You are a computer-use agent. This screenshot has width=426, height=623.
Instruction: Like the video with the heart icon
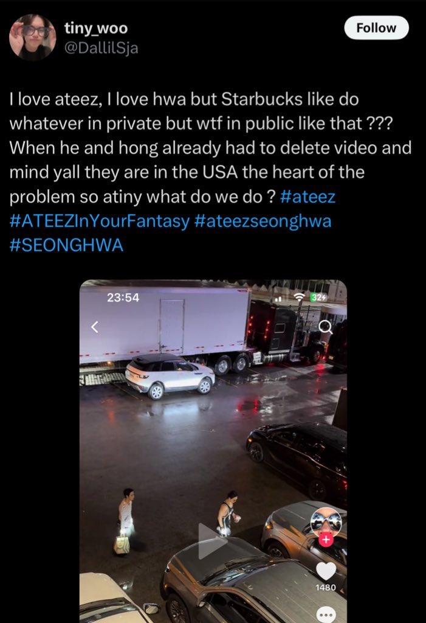[x=326, y=571]
